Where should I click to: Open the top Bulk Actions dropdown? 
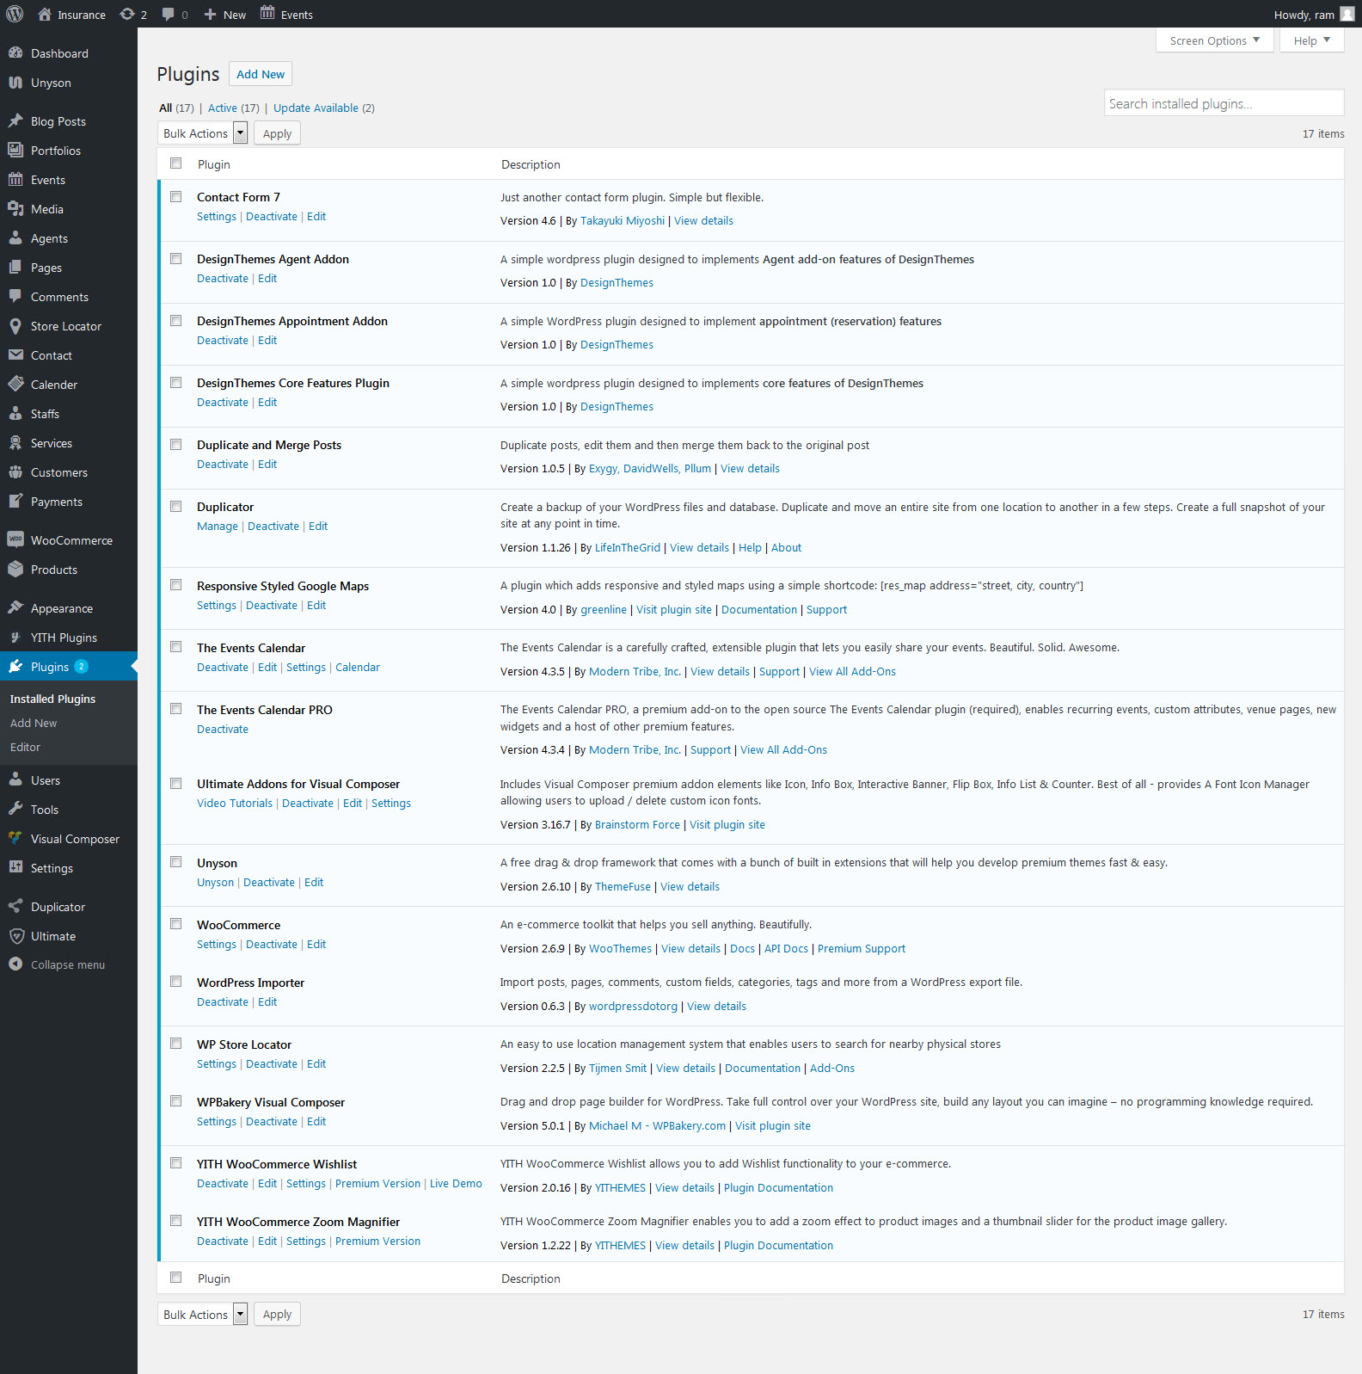(203, 133)
